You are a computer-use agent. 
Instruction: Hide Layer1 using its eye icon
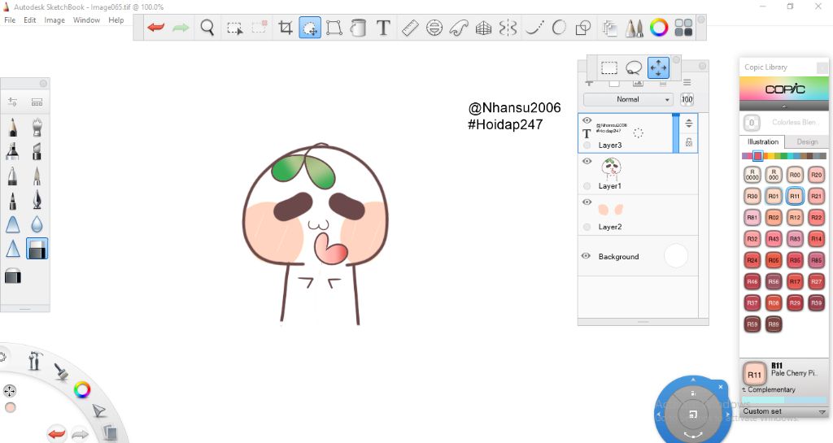coord(587,161)
